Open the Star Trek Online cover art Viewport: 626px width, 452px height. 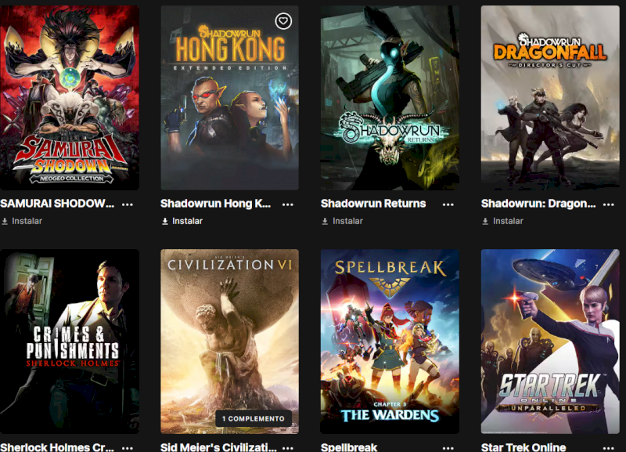pos(550,342)
